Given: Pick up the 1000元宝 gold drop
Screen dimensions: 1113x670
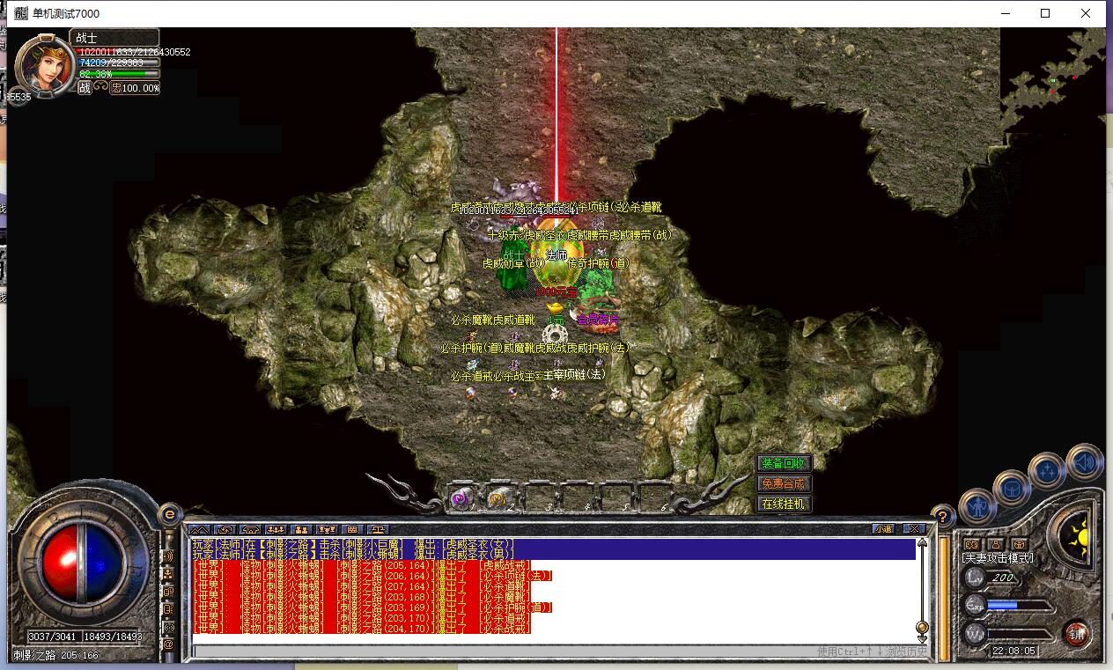Looking at the screenshot, I should point(556,291).
